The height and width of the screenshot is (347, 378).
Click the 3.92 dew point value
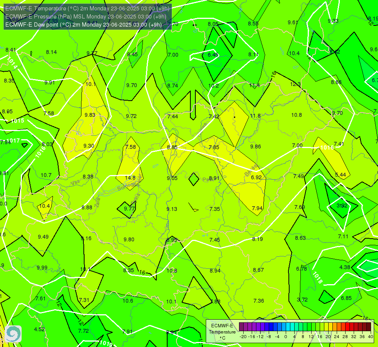coord(342,206)
